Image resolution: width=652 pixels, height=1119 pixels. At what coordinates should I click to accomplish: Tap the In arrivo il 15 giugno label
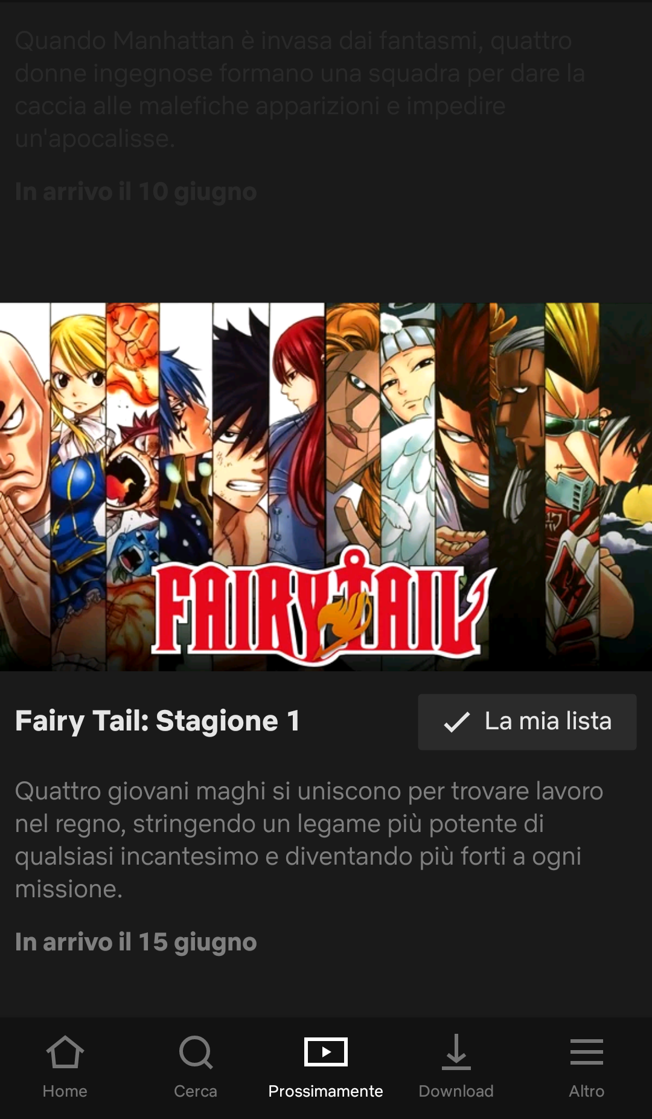tap(136, 942)
